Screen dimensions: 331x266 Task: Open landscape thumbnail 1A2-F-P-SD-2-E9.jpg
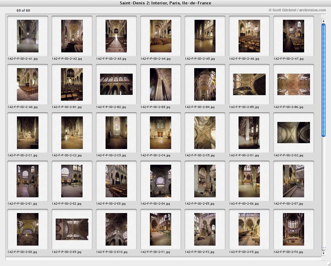coord(72,229)
